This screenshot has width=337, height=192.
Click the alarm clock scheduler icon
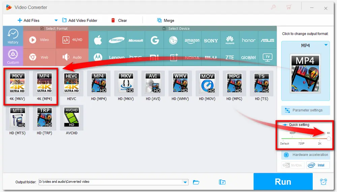pos(323,182)
